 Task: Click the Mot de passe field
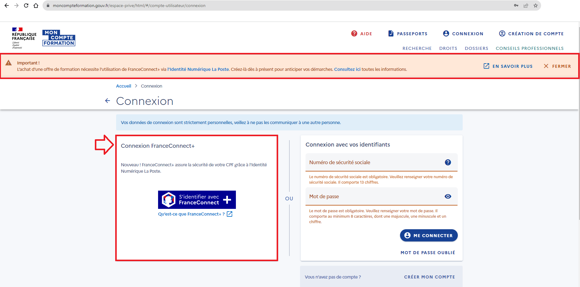tap(381, 196)
